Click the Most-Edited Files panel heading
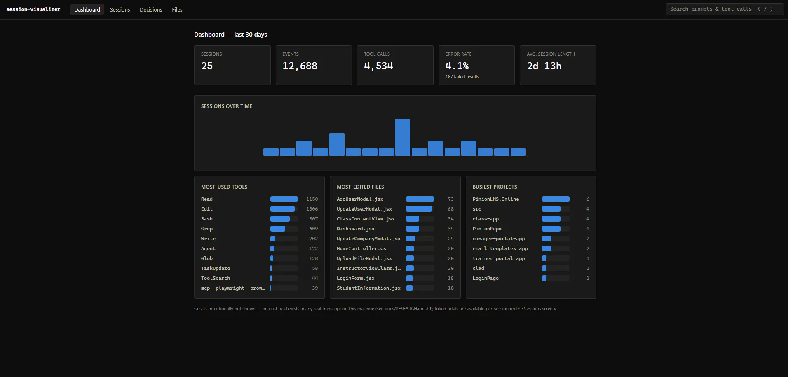The height and width of the screenshot is (377, 788). [360, 187]
